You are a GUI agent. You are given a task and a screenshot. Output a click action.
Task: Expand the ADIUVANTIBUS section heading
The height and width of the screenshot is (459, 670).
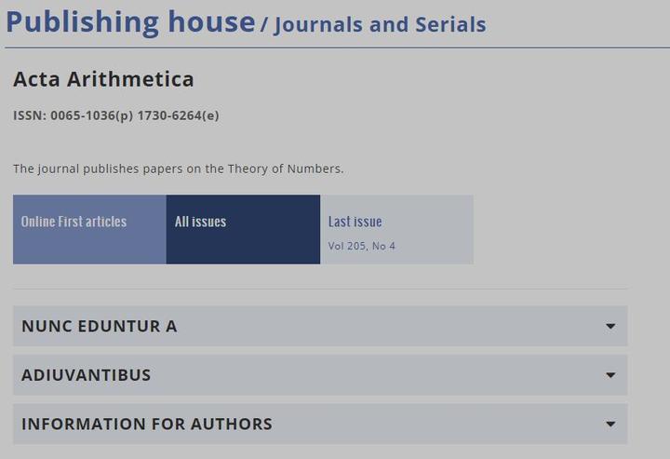click(86, 375)
